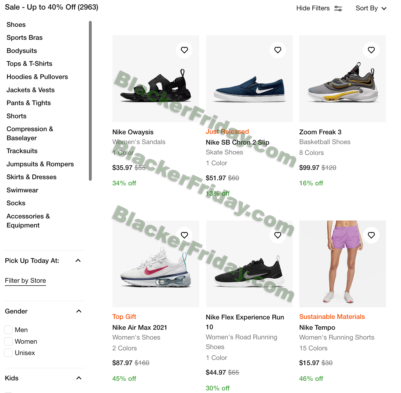This screenshot has width=401, height=393.
Task: Select the Shoes category
Action: click(x=16, y=25)
